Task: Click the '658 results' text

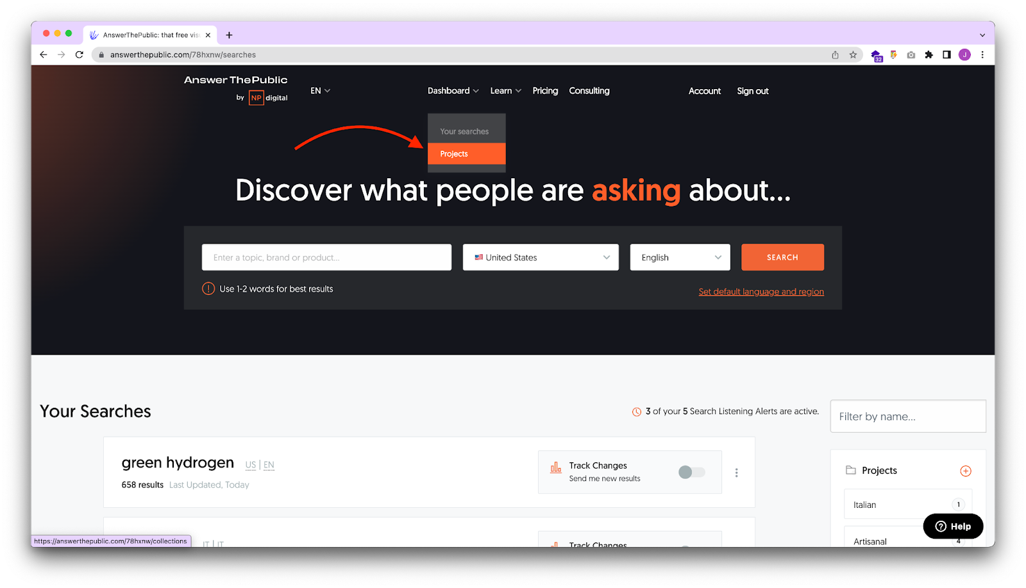Action: coord(142,485)
